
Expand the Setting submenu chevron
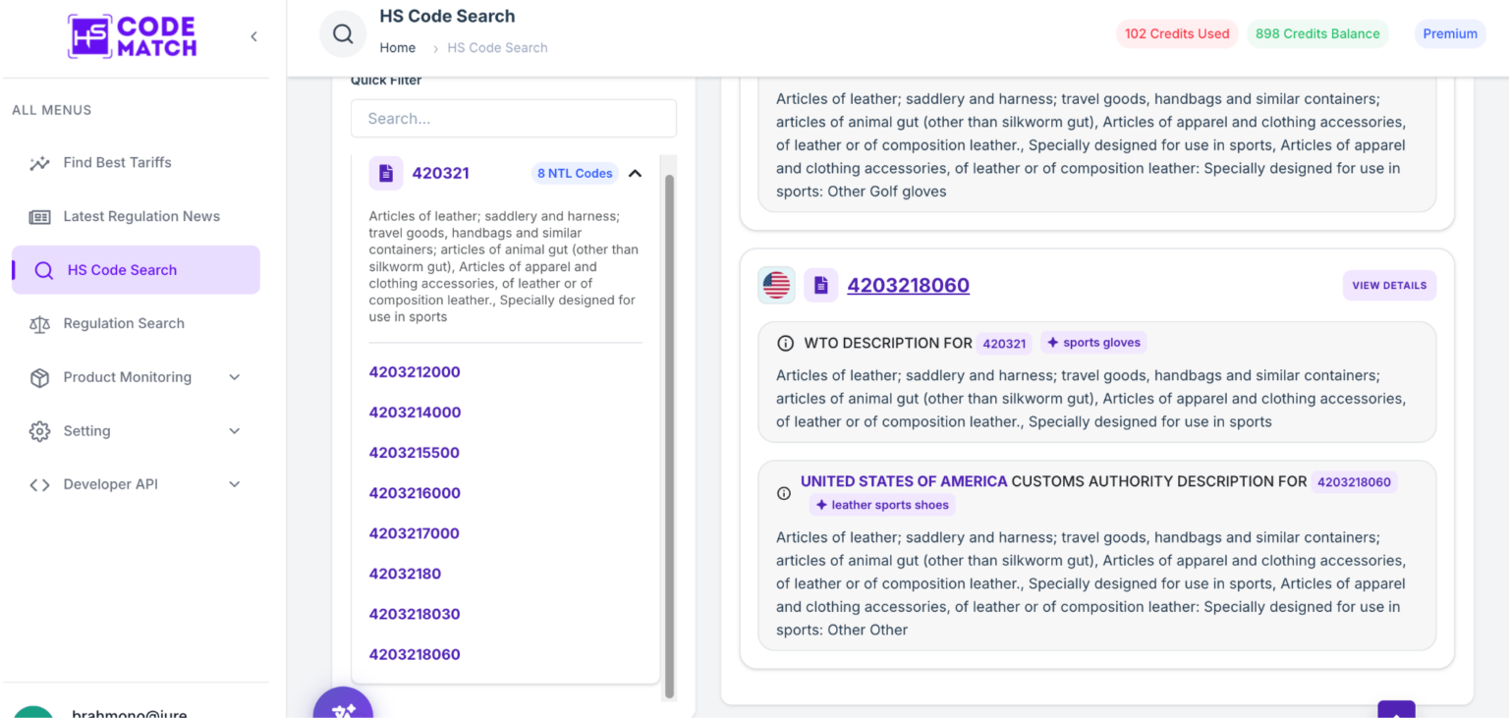234,431
